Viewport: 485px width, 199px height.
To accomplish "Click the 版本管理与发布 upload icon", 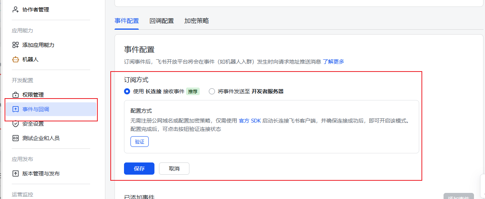I will (16, 174).
